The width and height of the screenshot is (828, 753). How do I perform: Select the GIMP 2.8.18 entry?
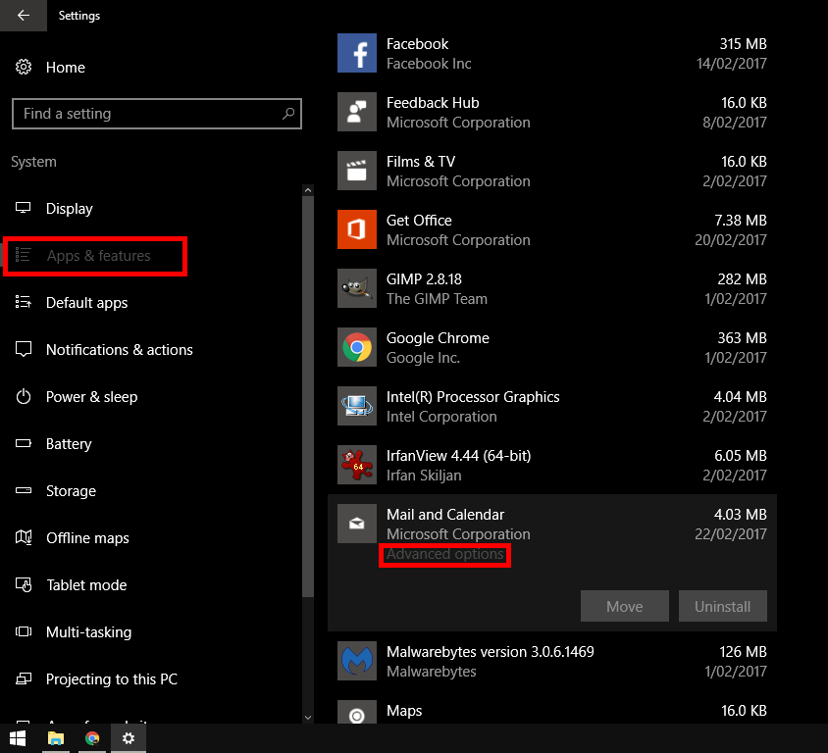pos(424,279)
